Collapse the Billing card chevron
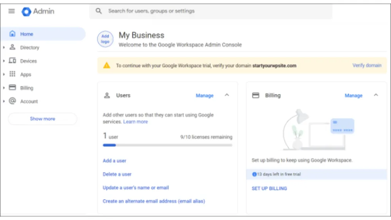The height and width of the screenshot is (220, 391). [x=376, y=95]
